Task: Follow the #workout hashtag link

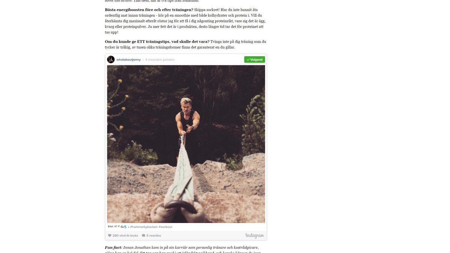Action: [x=165, y=227]
